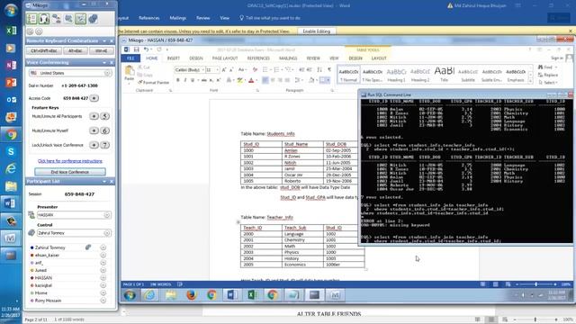Click End Voice Conference button
576x324 pixels.
click(70, 172)
